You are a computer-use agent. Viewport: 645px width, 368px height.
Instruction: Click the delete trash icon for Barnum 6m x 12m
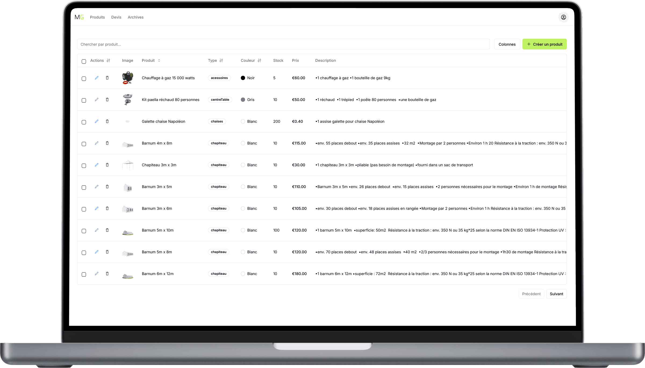click(x=107, y=273)
